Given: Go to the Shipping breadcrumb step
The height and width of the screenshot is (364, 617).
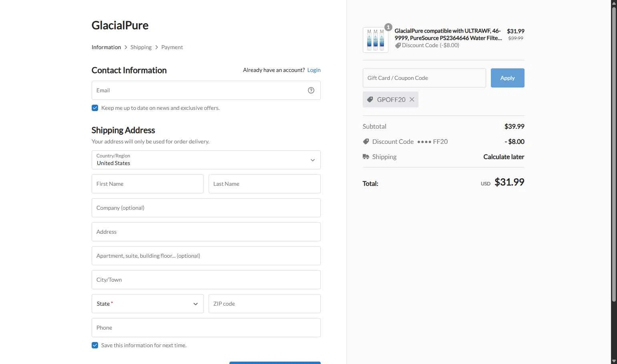Looking at the screenshot, I should (141, 47).
